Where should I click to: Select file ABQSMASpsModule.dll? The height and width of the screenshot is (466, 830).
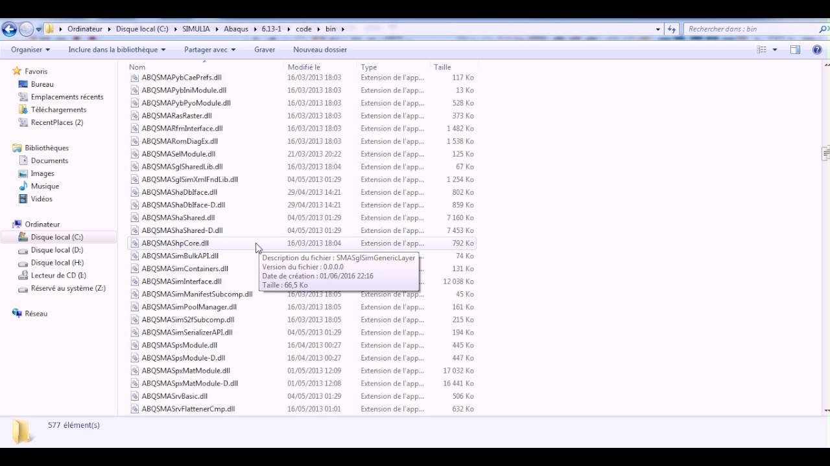[x=180, y=345]
